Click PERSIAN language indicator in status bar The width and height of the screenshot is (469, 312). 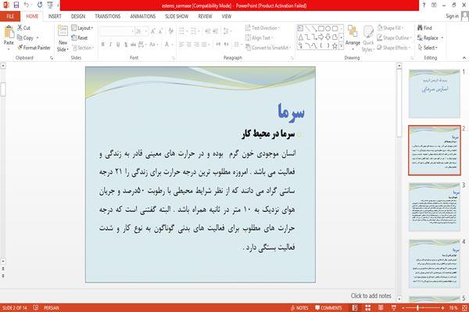52,308
